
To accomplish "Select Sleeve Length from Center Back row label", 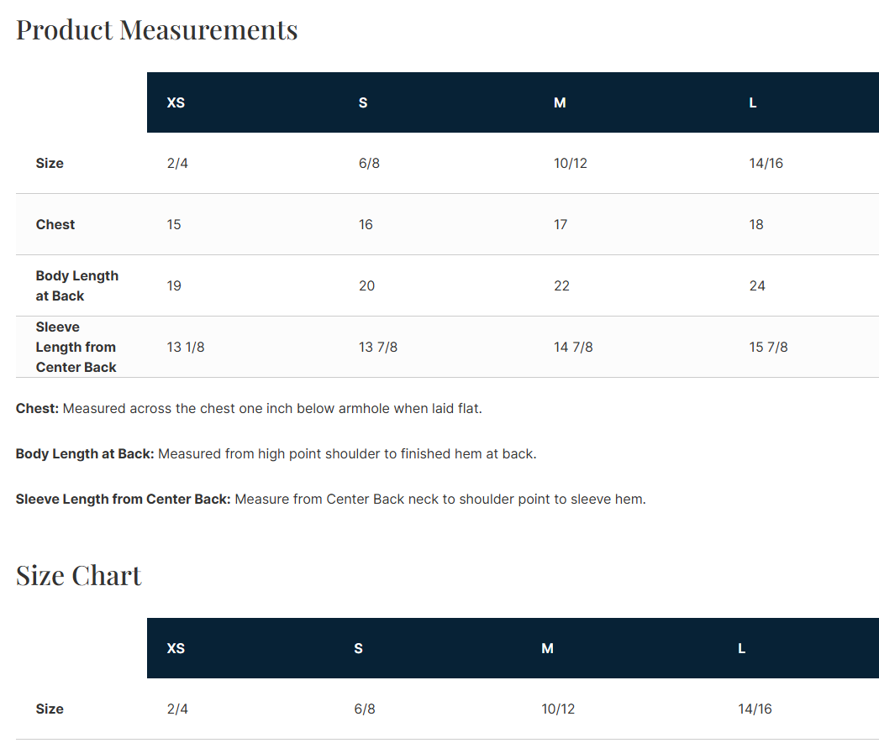I will [76, 347].
